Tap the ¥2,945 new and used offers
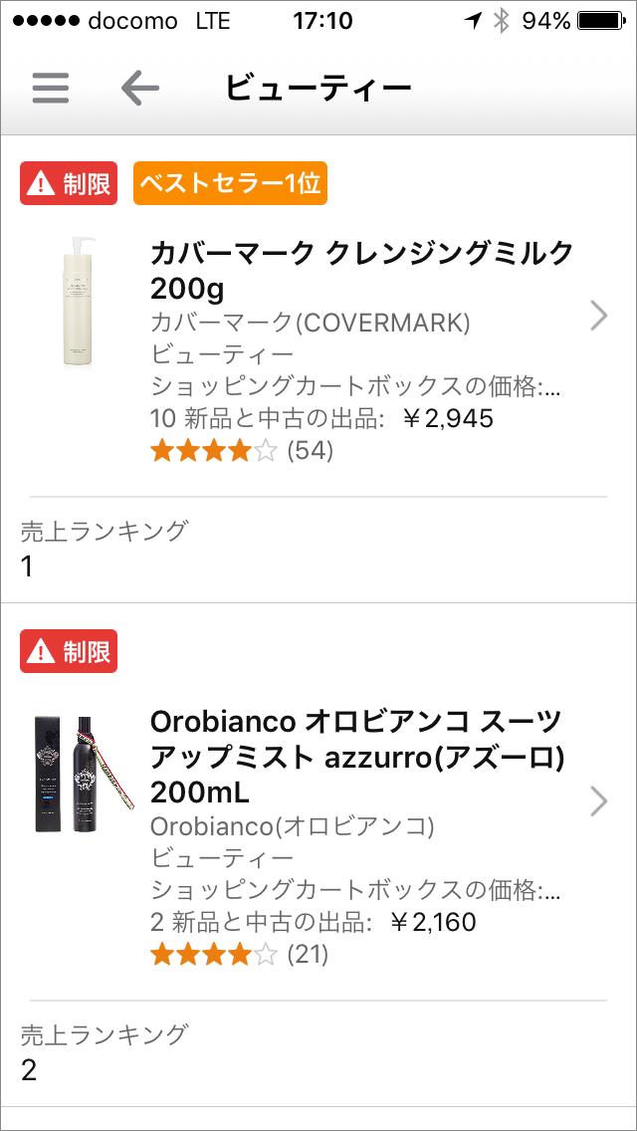The image size is (637, 1131). [321, 418]
